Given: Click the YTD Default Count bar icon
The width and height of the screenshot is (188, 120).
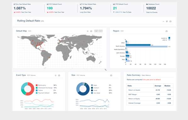Looking at the screenshot, I should coord(114,4).
